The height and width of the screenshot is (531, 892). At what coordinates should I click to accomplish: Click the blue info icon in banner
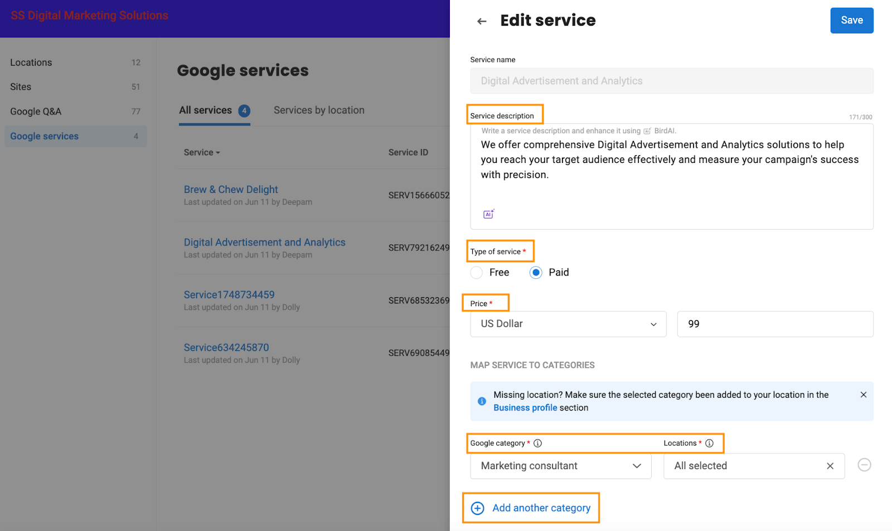[x=482, y=401]
